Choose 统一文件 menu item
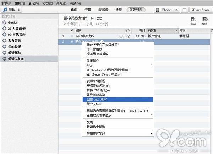The height and width of the screenshot is (154, 213). 118,104
